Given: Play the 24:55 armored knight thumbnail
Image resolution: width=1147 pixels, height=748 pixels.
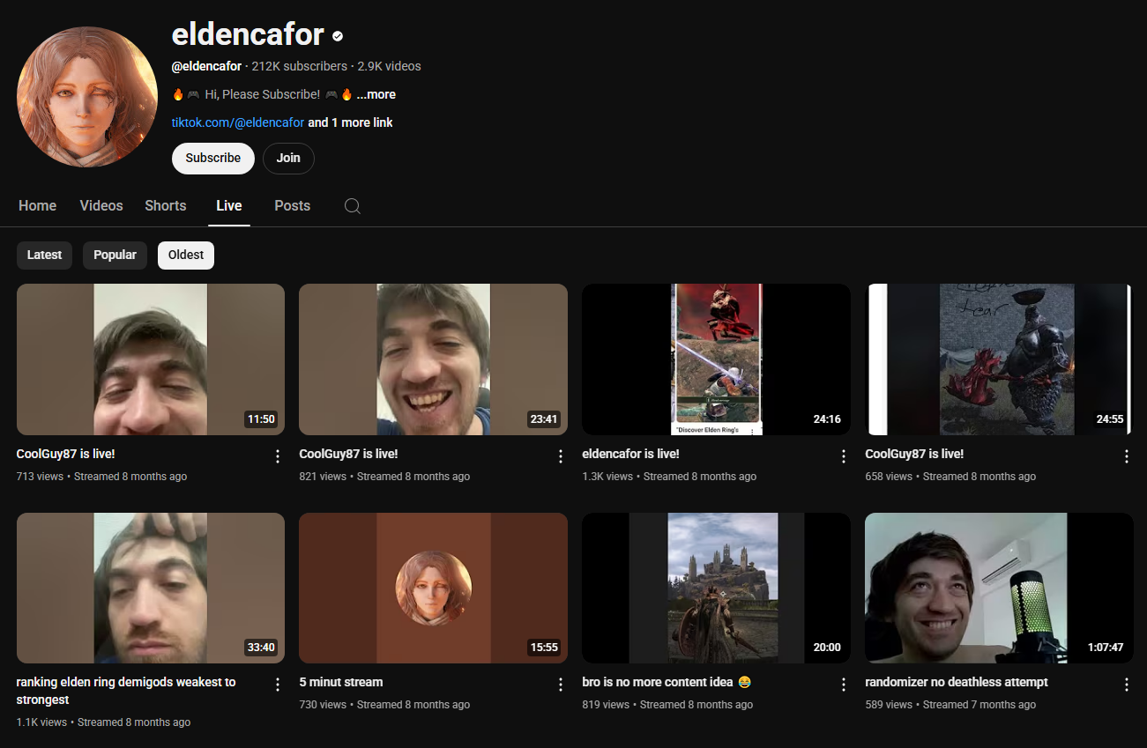Looking at the screenshot, I should click(x=1000, y=359).
